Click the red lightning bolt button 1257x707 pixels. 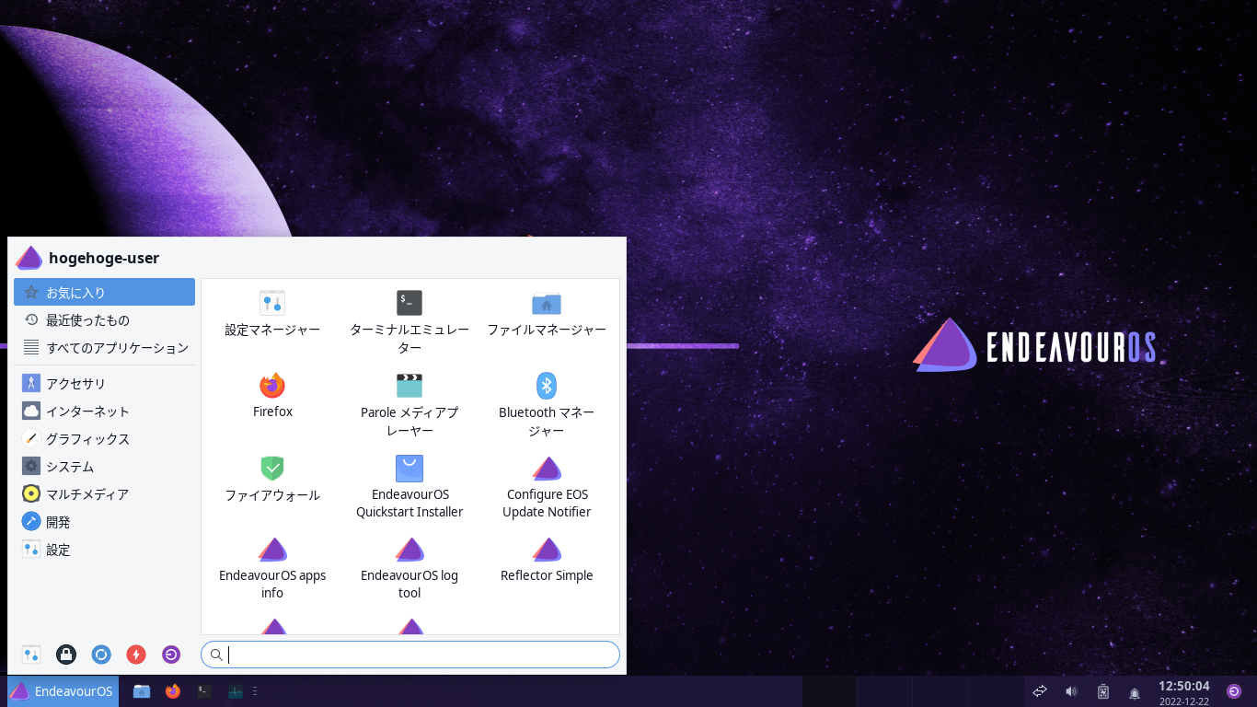(x=136, y=655)
